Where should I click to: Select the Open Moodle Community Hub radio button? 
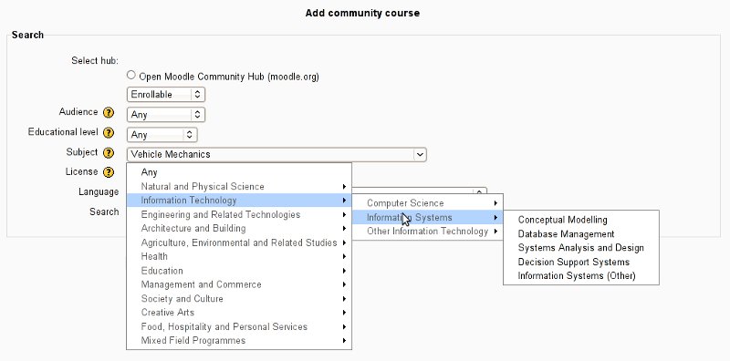click(x=131, y=75)
